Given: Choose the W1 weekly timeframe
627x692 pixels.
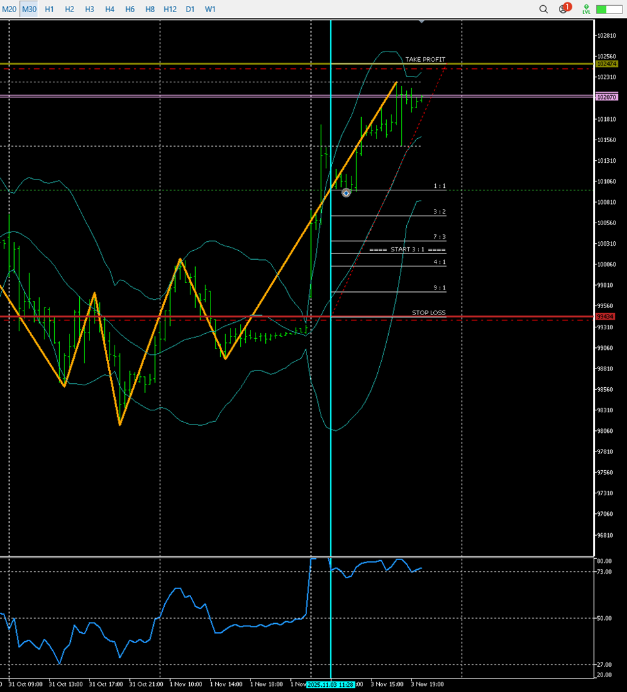Looking at the screenshot, I should [211, 10].
